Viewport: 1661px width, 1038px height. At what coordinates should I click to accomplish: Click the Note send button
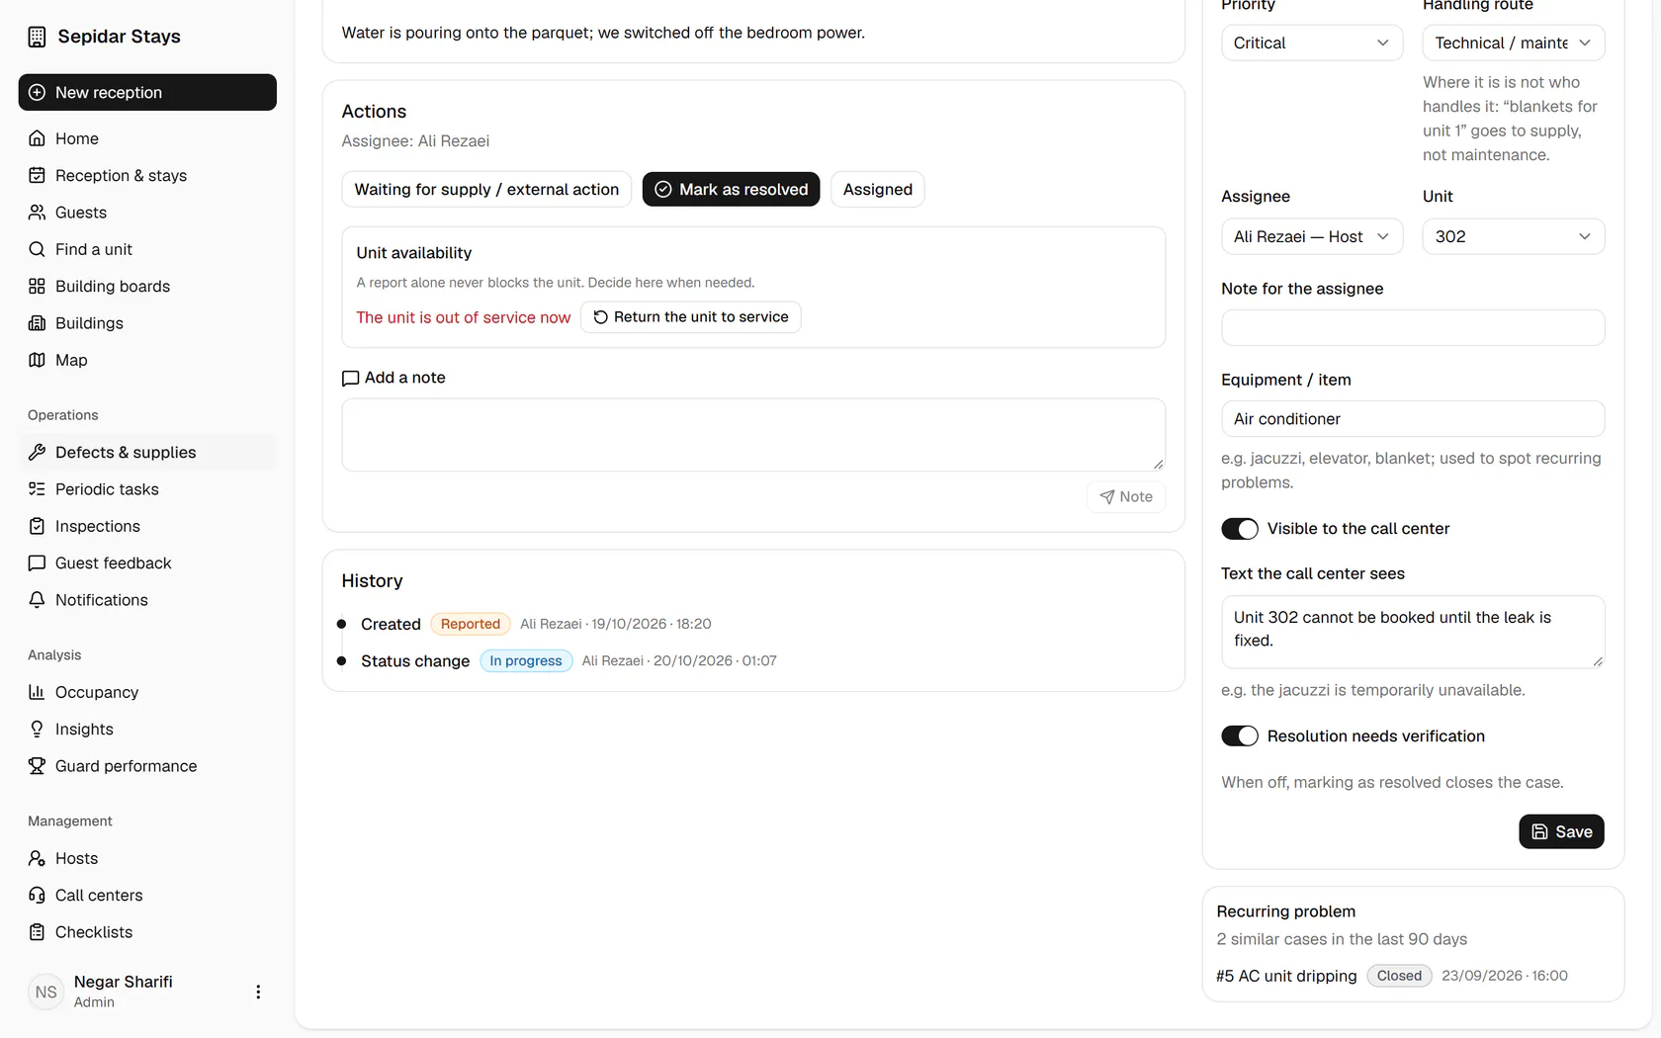point(1126,496)
